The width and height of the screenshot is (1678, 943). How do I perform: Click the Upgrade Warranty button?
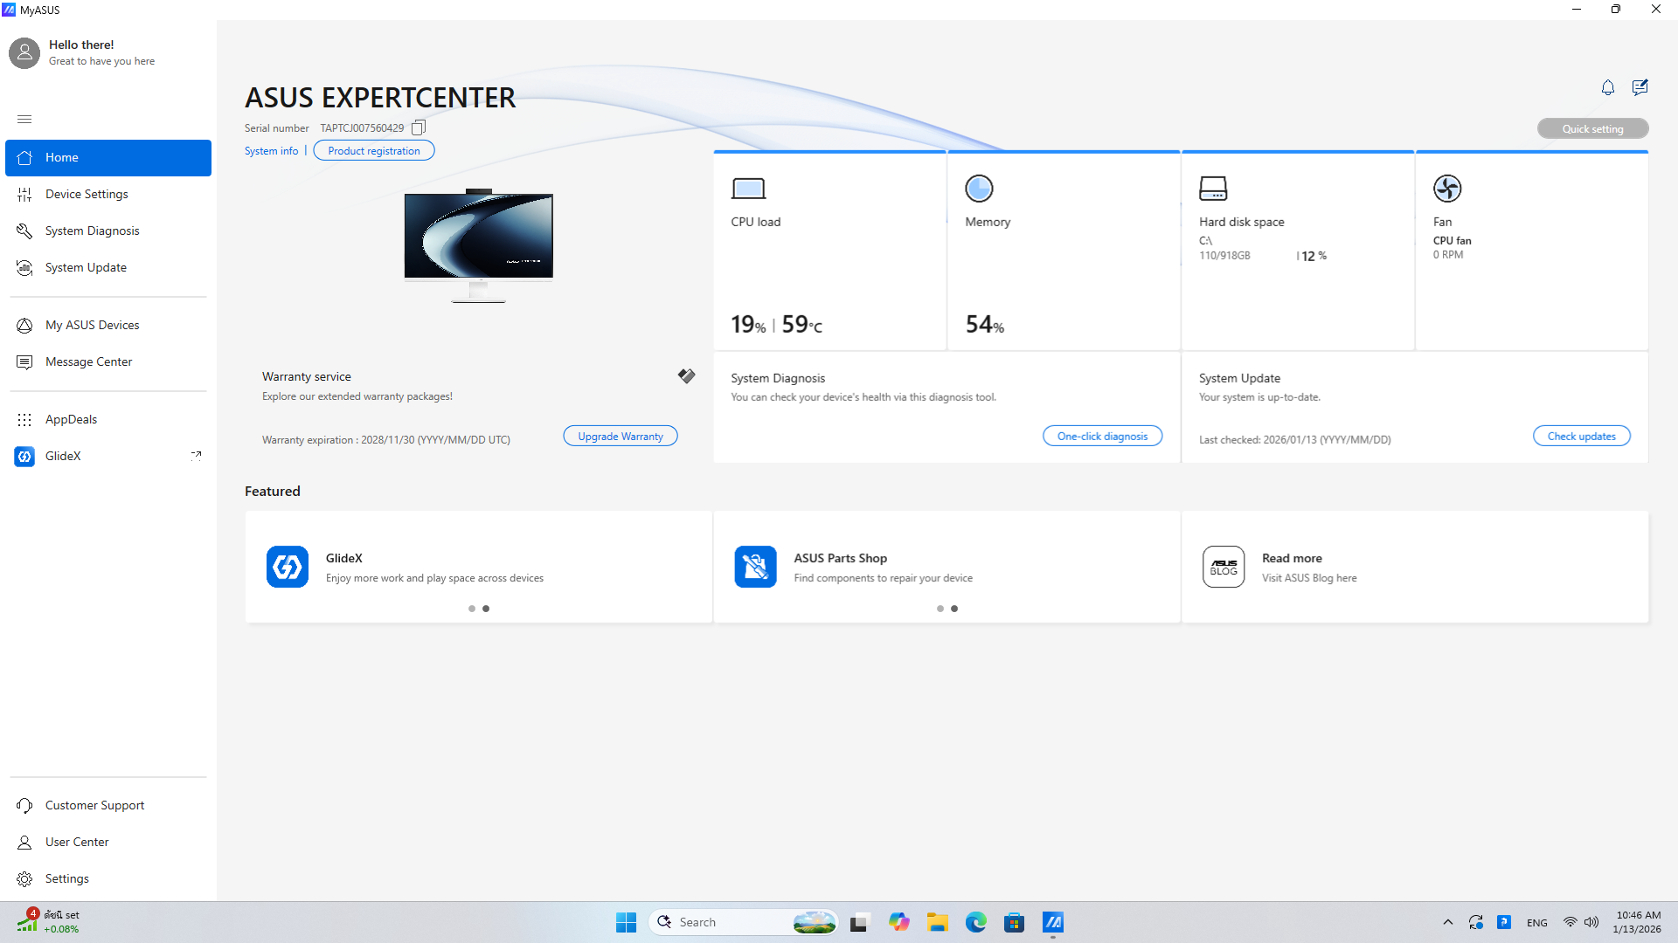[x=620, y=436]
